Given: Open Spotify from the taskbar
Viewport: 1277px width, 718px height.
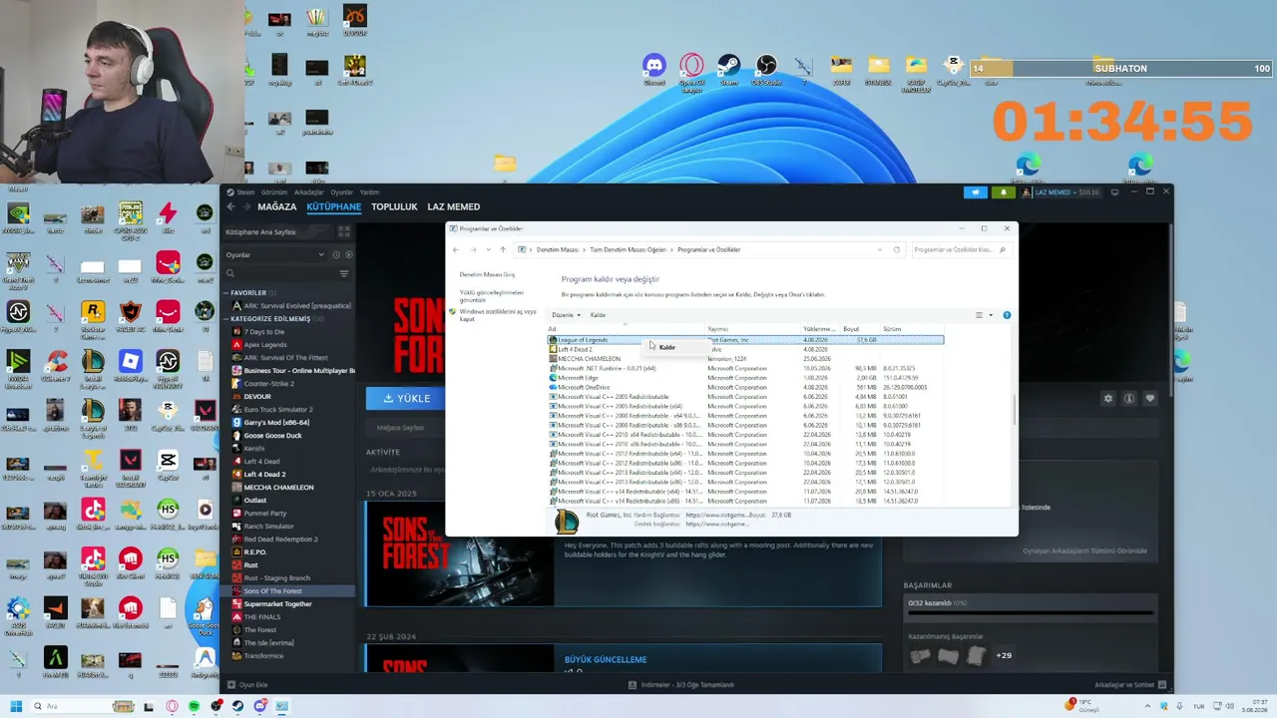Looking at the screenshot, I should (x=194, y=706).
